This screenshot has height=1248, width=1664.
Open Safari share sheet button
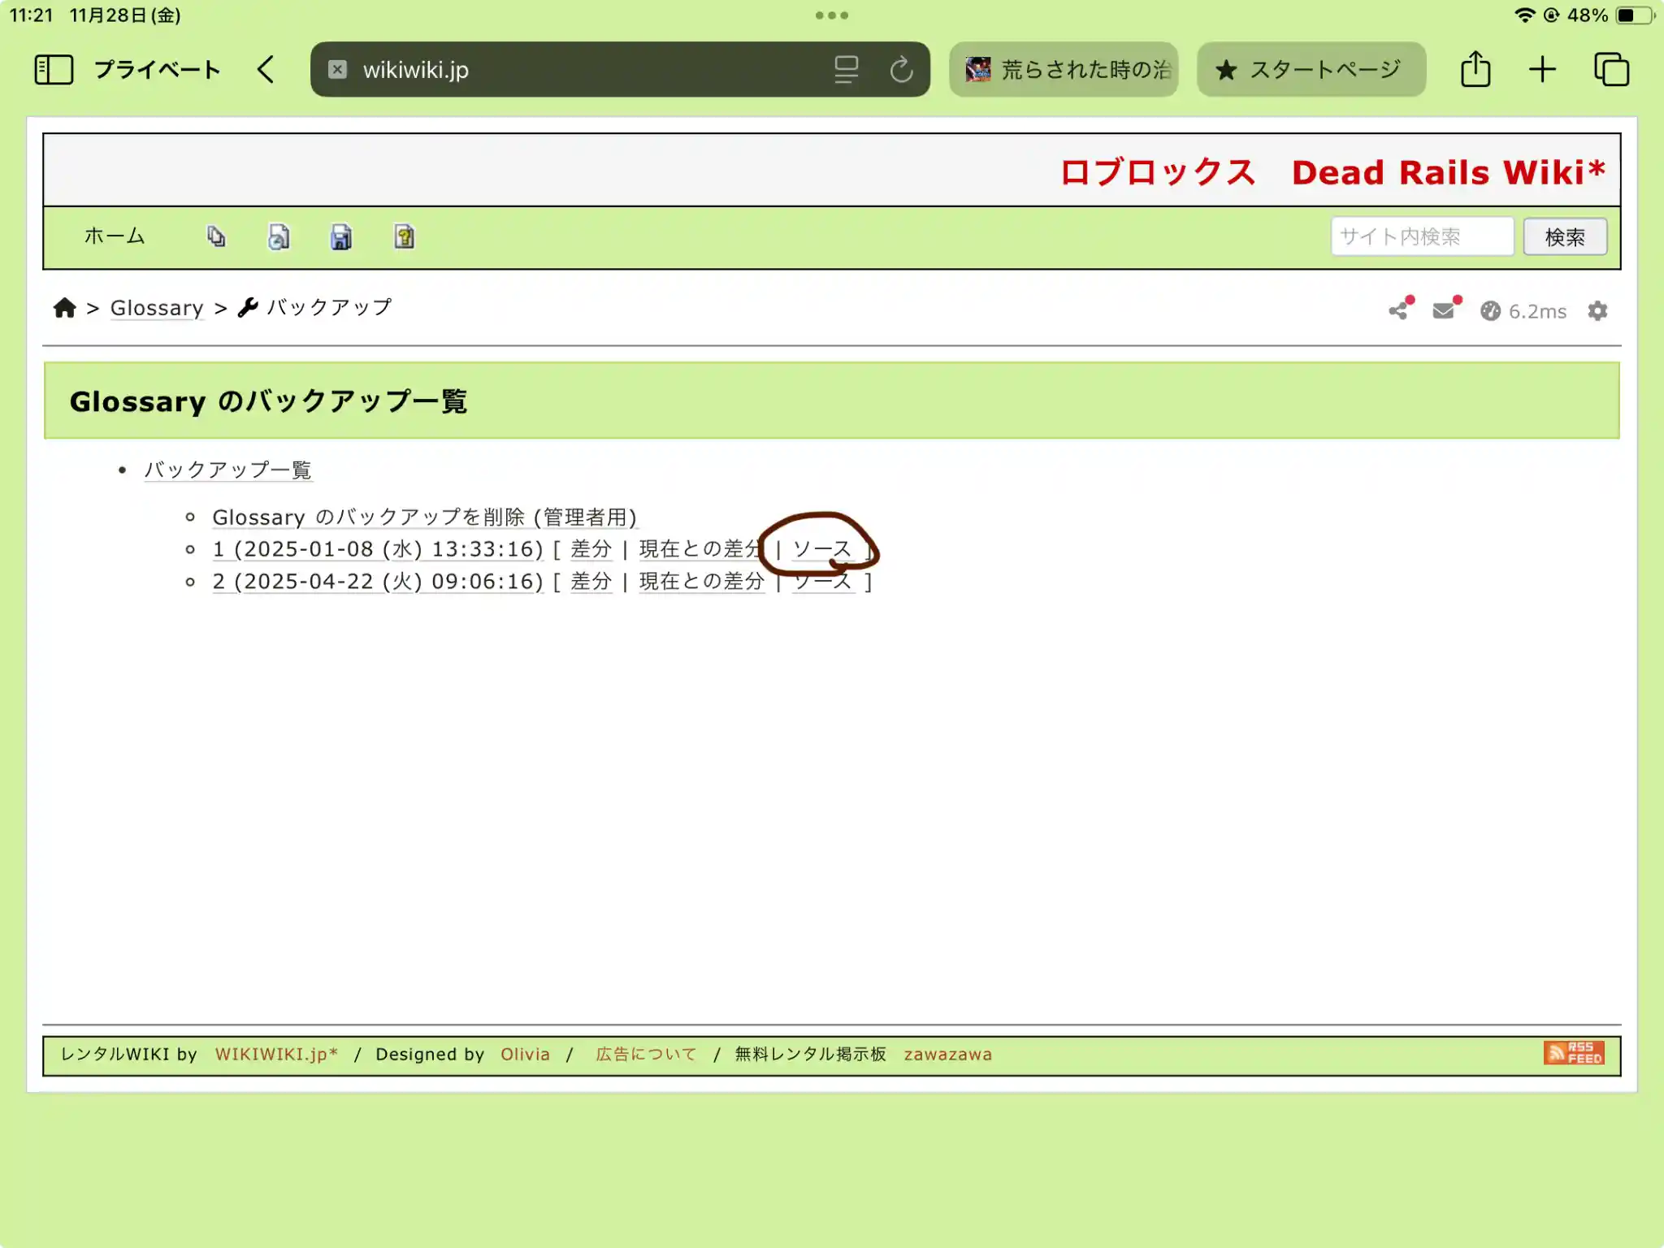pyautogui.click(x=1475, y=70)
